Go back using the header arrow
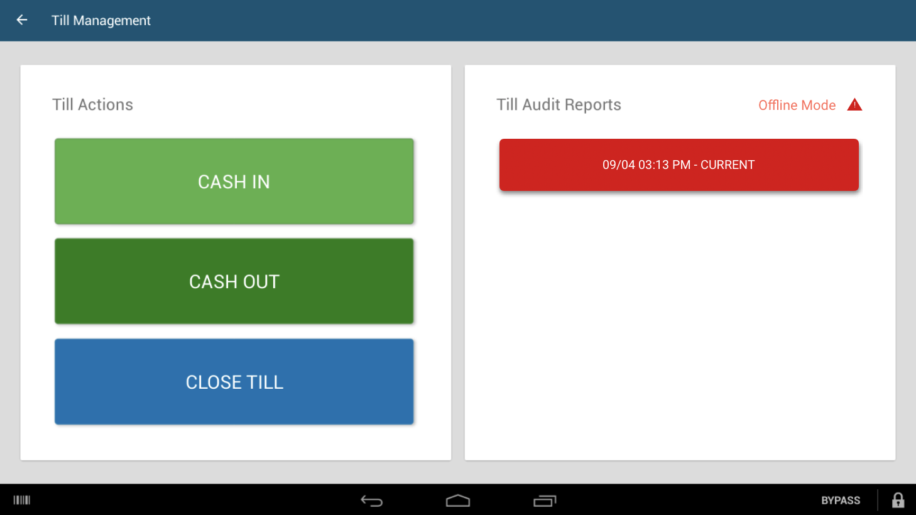The height and width of the screenshot is (515, 916). tap(22, 20)
